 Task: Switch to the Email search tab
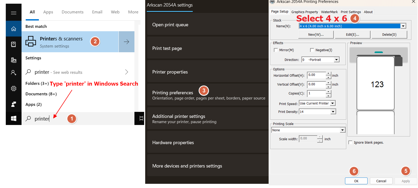click(x=97, y=12)
